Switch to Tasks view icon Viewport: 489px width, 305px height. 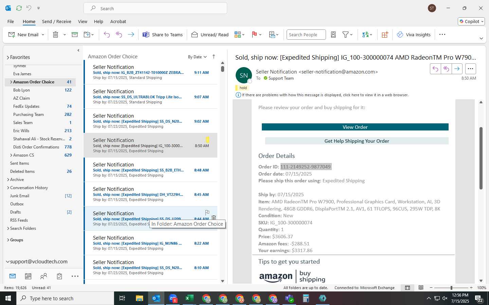pyautogui.click(x=59, y=276)
